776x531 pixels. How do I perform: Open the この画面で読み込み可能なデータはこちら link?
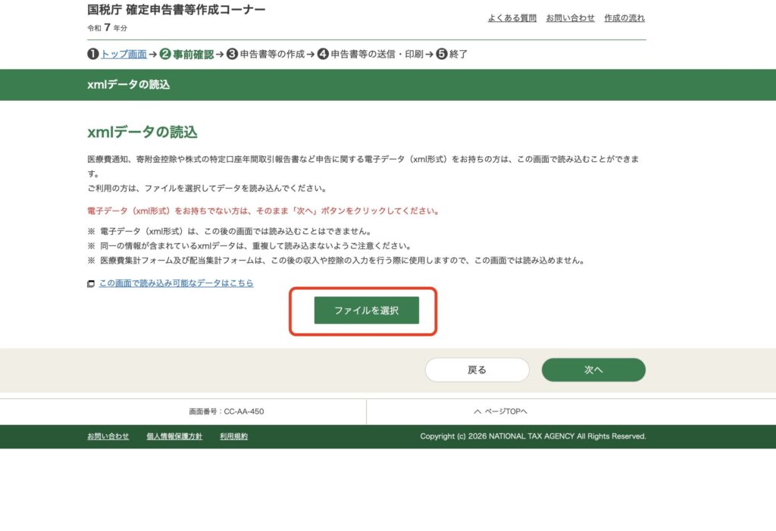pyautogui.click(x=176, y=283)
